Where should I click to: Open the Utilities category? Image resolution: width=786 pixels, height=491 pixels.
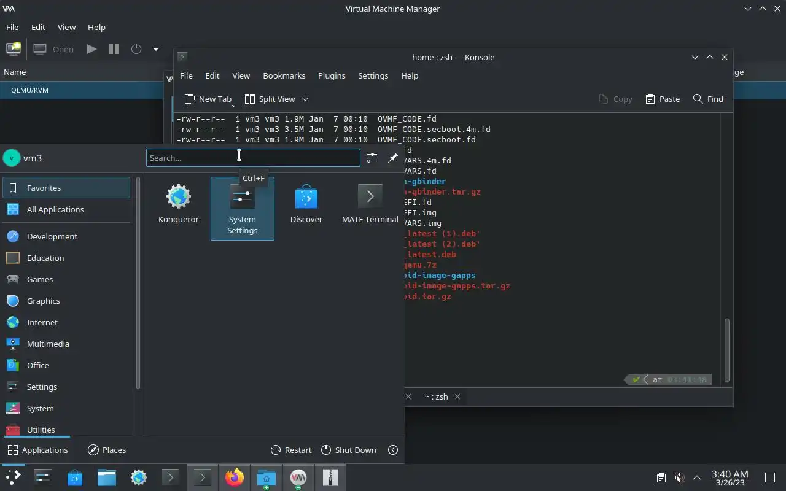click(66, 428)
